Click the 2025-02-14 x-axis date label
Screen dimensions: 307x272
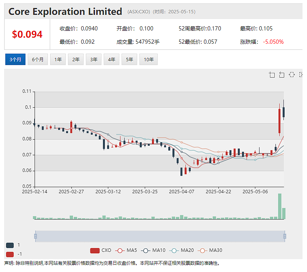coord(35,192)
